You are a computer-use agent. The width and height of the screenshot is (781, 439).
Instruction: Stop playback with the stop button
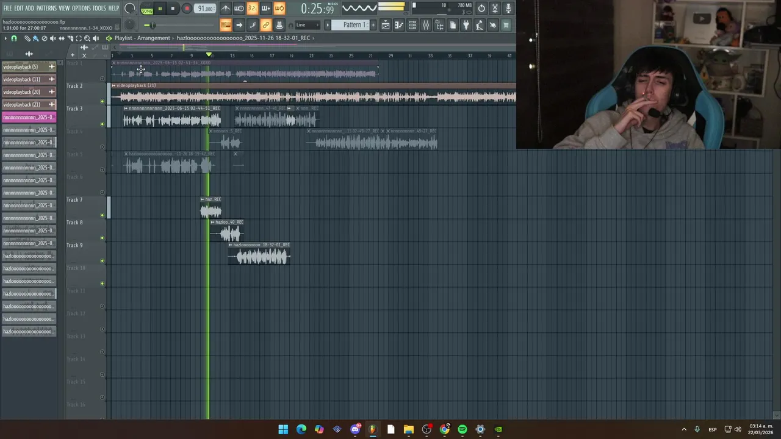pyautogui.click(x=173, y=9)
